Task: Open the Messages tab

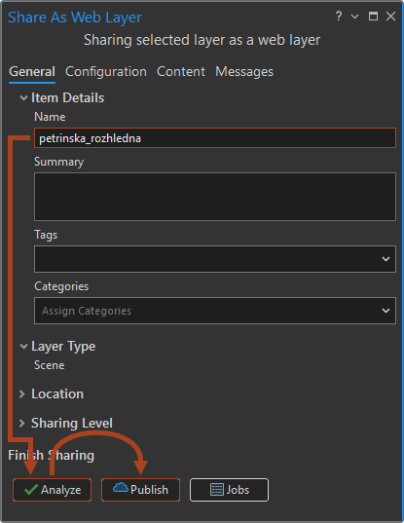Action: pos(244,72)
